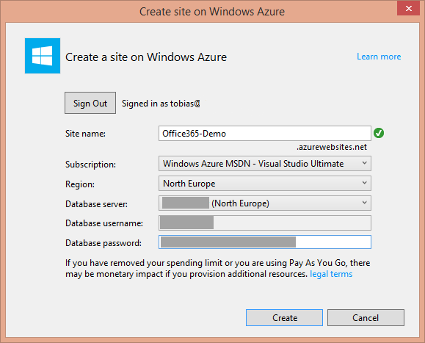This screenshot has height=343, width=425.
Task: Open the Subscription dropdown
Action: [265, 164]
